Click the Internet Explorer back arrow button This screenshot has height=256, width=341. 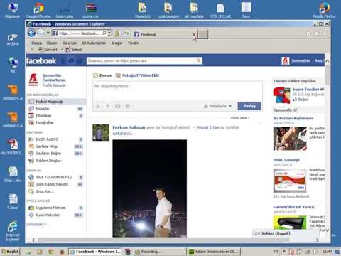[x=31, y=33]
